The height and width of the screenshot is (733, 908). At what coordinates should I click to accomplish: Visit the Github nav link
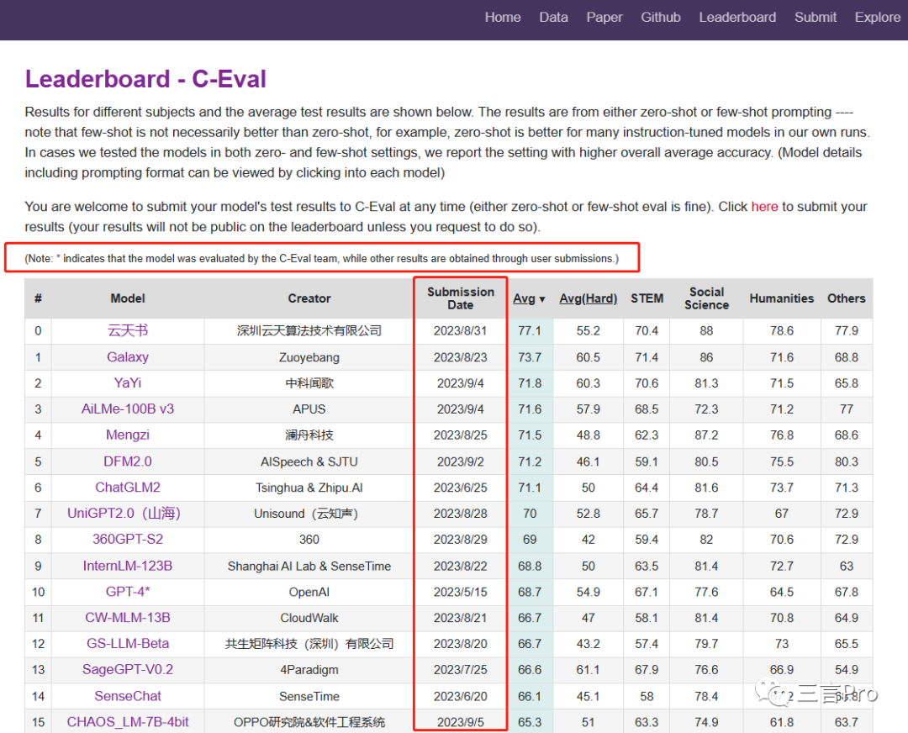pos(660,18)
